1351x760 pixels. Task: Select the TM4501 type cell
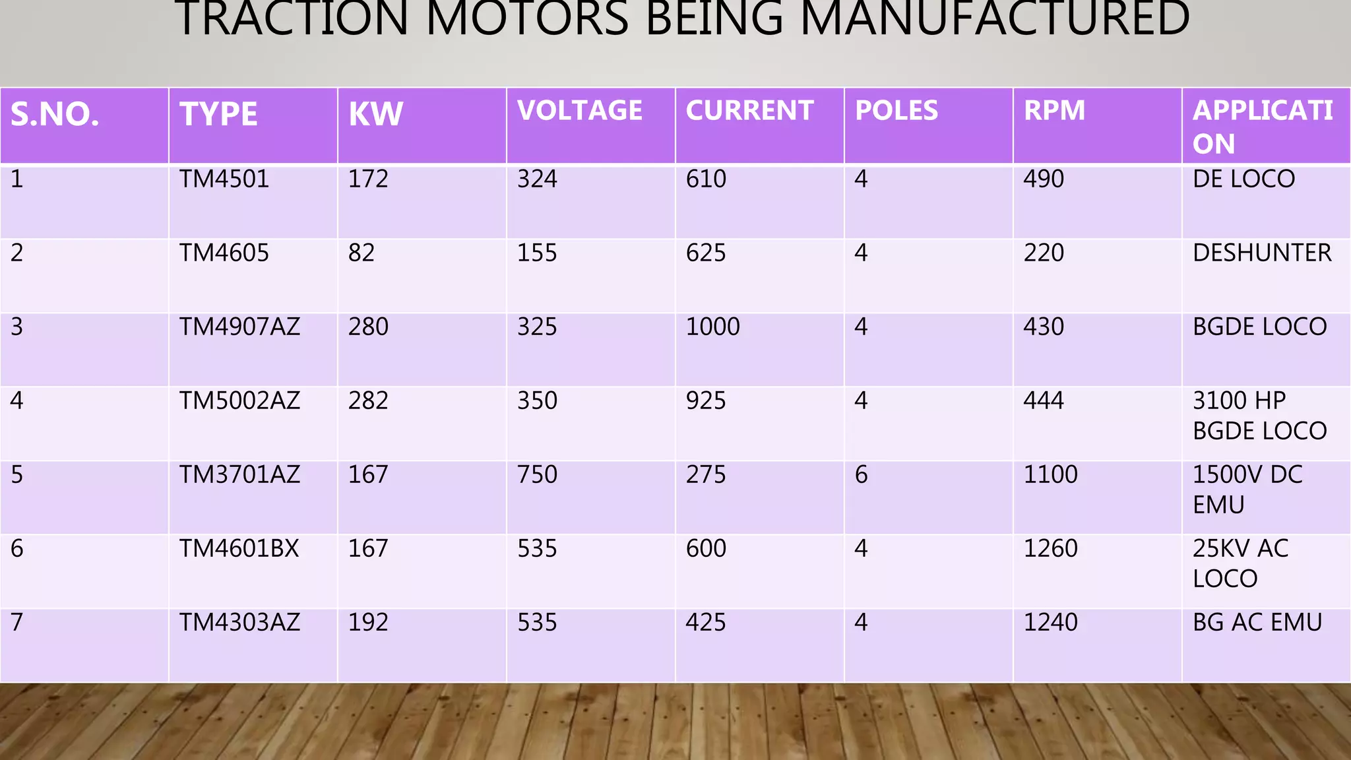point(224,179)
